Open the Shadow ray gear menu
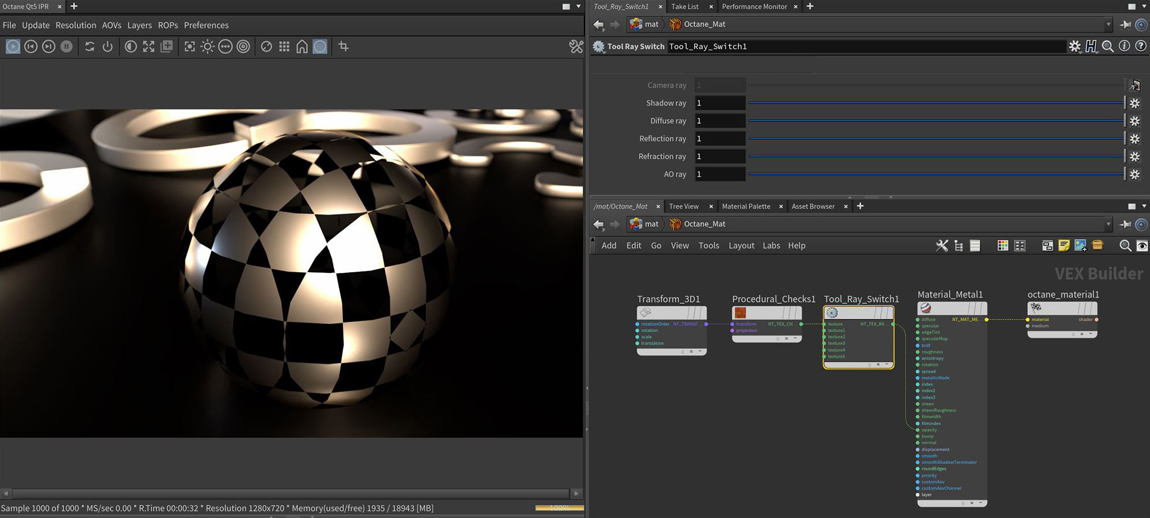Screen dimensions: 1150x518 (1134, 104)
